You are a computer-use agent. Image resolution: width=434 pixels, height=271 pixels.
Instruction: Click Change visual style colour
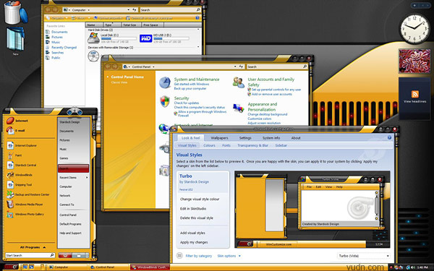coord(200,199)
